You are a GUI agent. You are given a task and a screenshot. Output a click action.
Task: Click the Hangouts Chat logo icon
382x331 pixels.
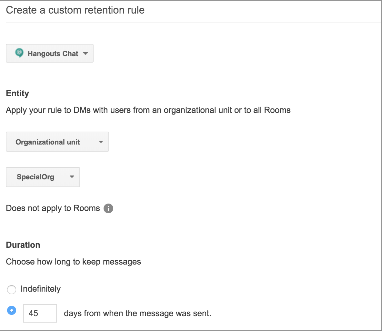click(x=19, y=53)
